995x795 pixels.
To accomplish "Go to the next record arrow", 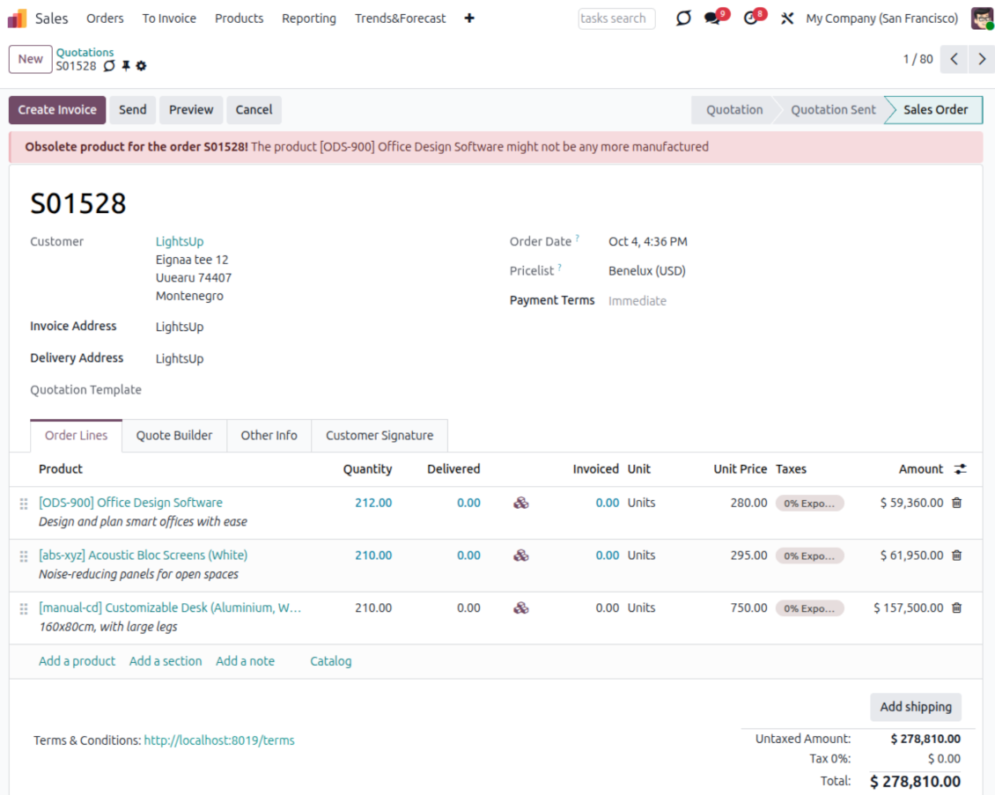I will (981, 59).
